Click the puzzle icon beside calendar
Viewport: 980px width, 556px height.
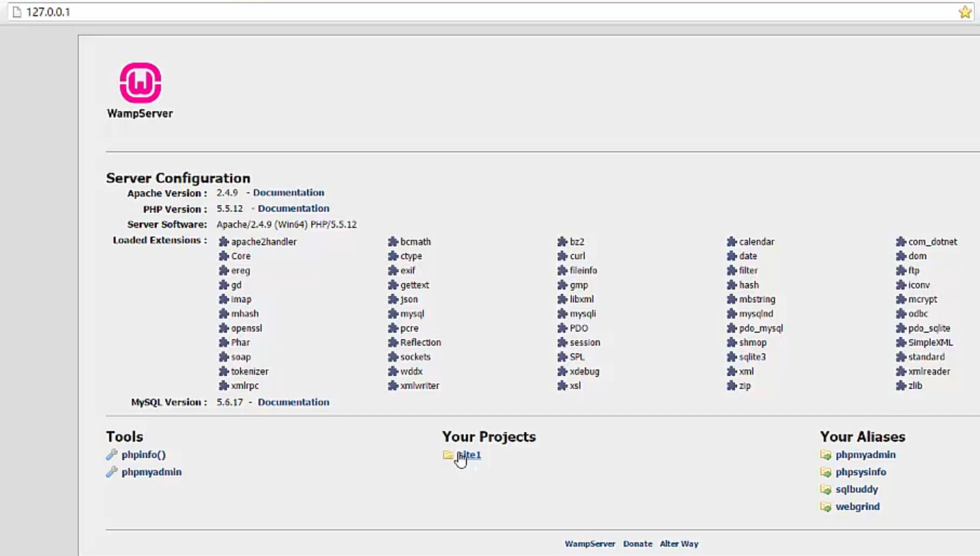click(x=732, y=242)
